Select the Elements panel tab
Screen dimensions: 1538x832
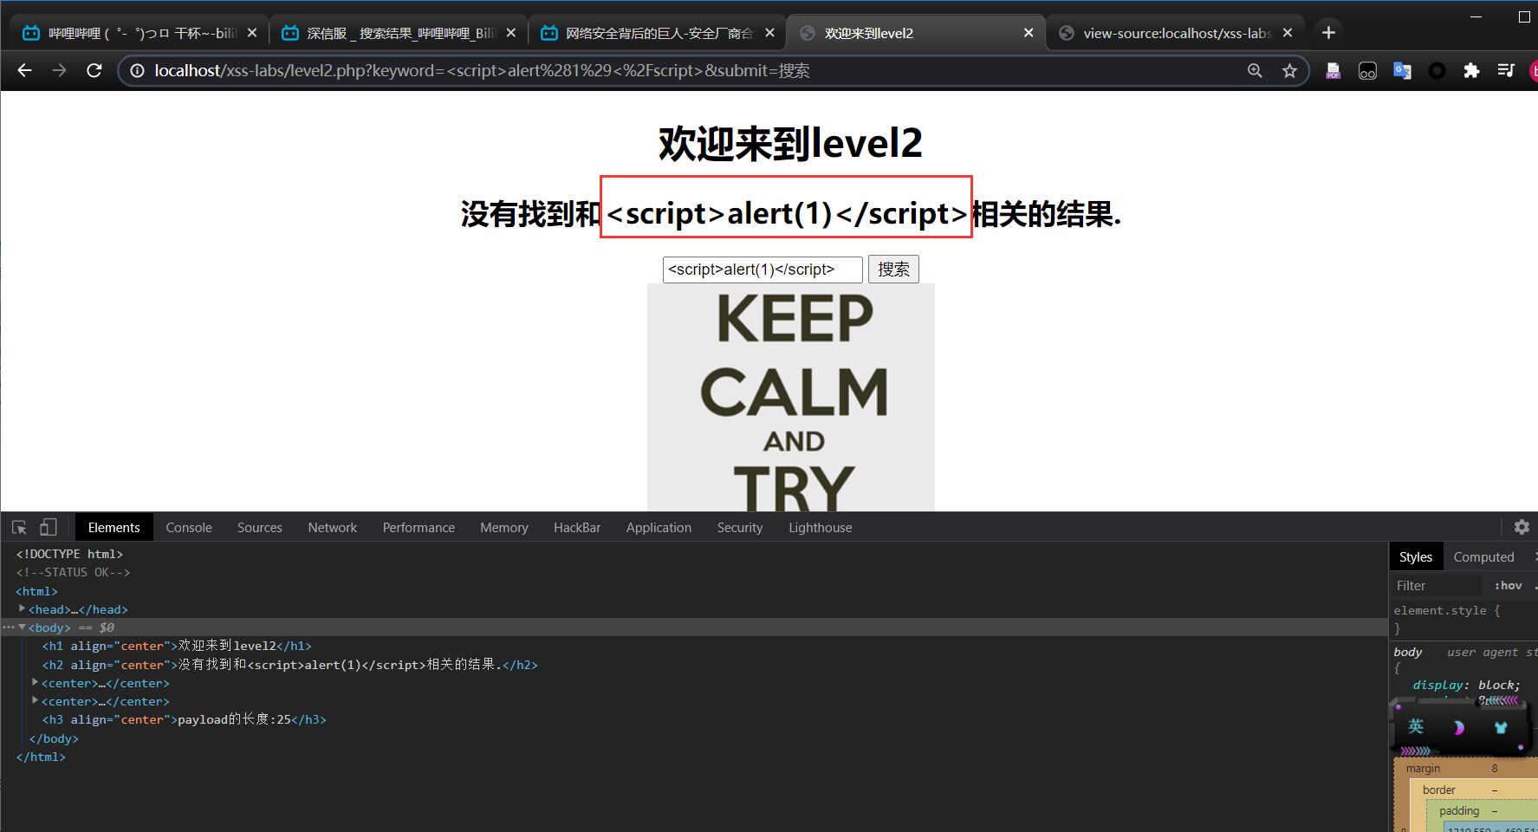(114, 527)
